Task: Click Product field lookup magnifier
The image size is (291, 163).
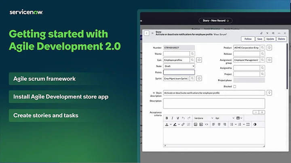Action: coord(262,48)
